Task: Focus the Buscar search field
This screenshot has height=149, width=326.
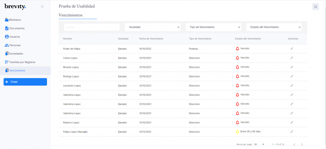Action: coord(92,27)
